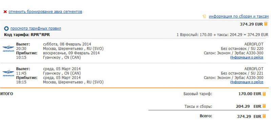The image size is (271, 122).
Task: Click the blue gear tariff rules icon
Action: coord(6,28)
